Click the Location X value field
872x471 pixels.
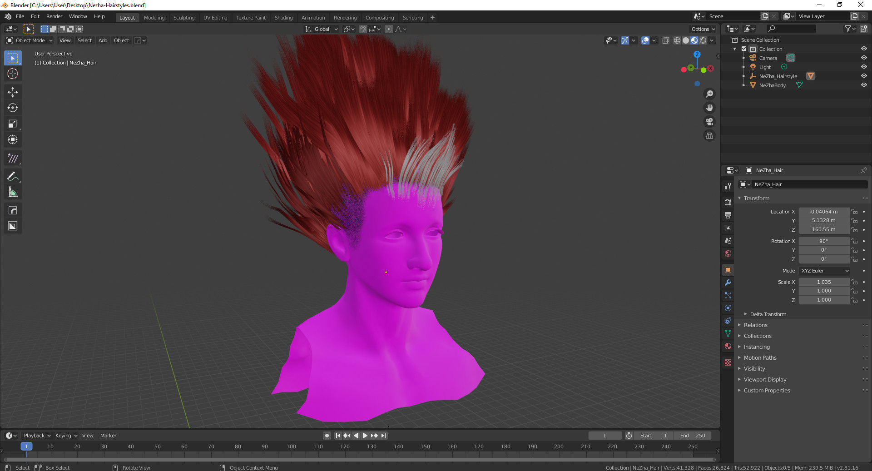coord(824,212)
